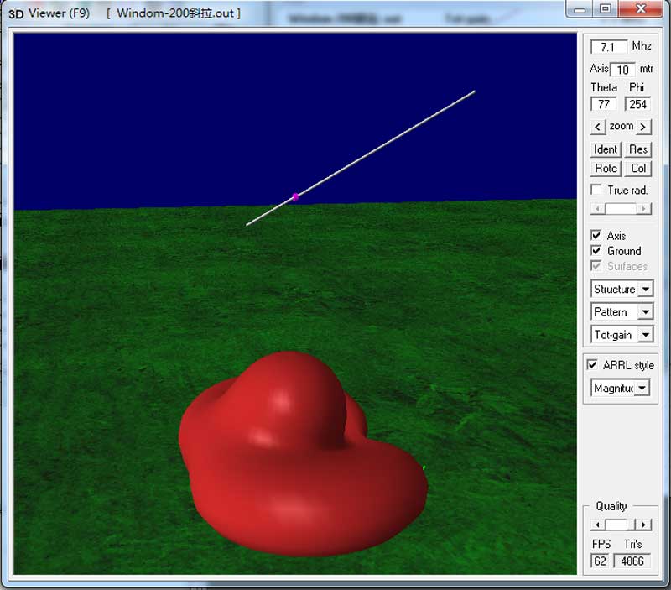Viewport: 671px width, 590px height.
Task: Click the frequency Mhz input field
Action: 609,47
